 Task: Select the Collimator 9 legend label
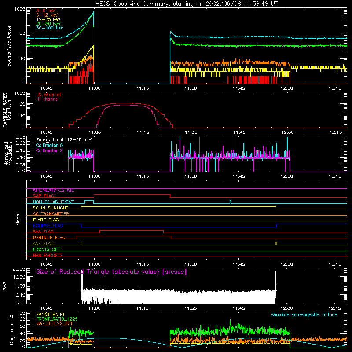coord(49,150)
